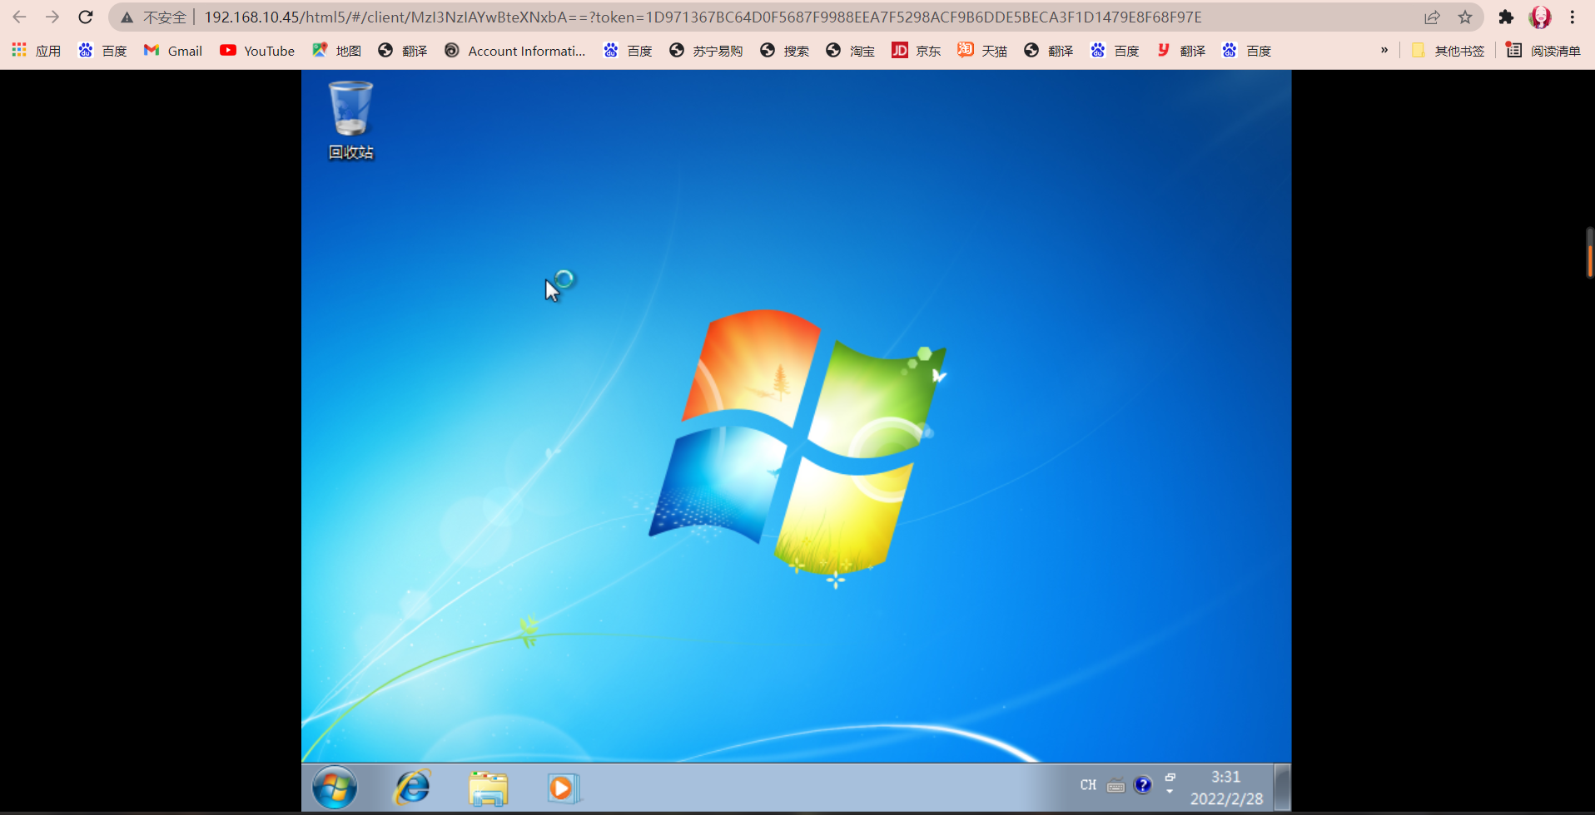Bookmark this page with the star icon

(x=1465, y=17)
